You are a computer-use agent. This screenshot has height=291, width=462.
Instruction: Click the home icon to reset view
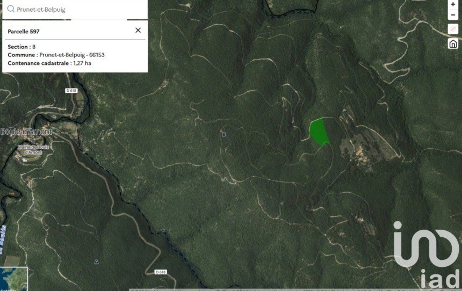(453, 43)
